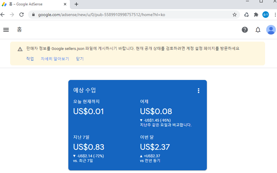Click the vs 전년 동기 comparison text

pos(150,161)
